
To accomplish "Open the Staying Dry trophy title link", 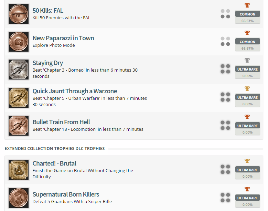I will (47, 63).
